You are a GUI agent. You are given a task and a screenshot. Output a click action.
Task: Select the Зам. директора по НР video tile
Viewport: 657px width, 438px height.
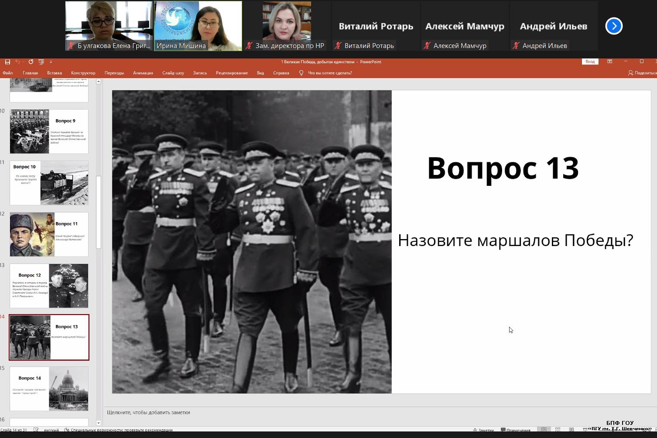(x=287, y=26)
